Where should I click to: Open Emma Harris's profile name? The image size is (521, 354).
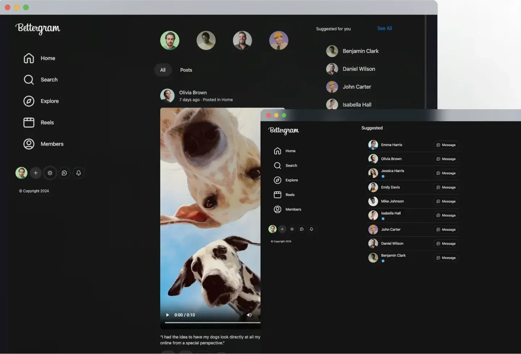coord(391,145)
